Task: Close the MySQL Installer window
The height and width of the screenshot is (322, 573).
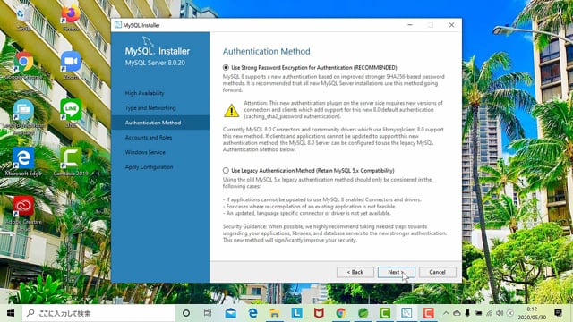Action: 451,25
